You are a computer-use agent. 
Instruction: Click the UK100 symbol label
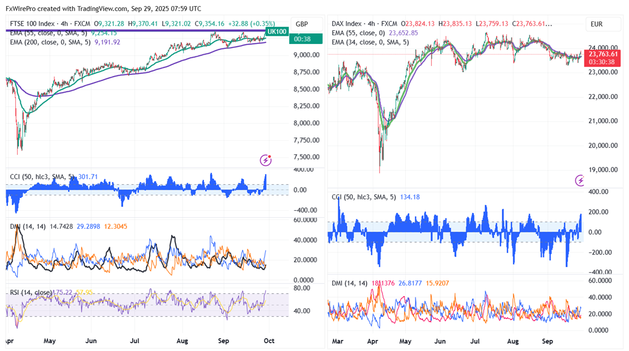(277, 32)
